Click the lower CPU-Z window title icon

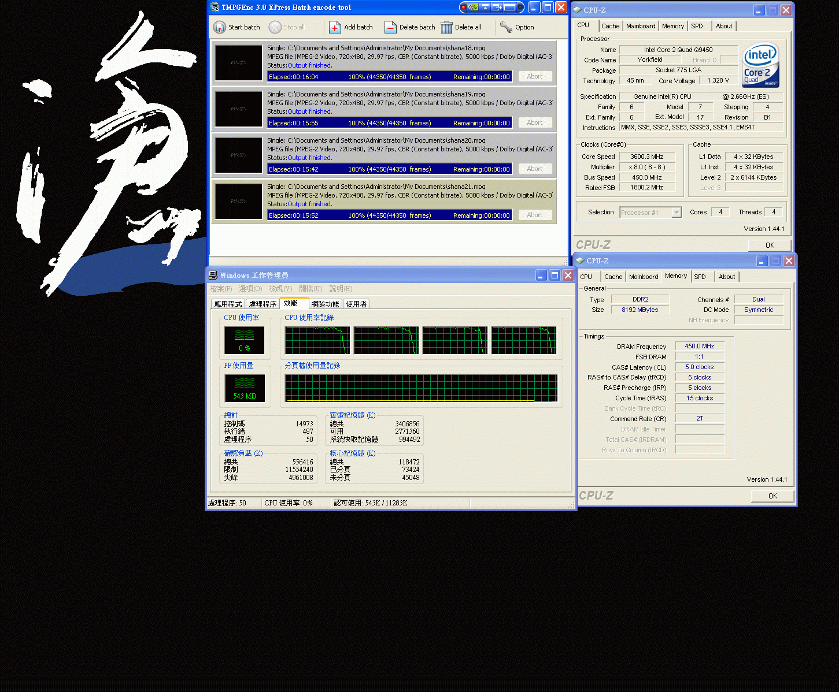tap(580, 261)
